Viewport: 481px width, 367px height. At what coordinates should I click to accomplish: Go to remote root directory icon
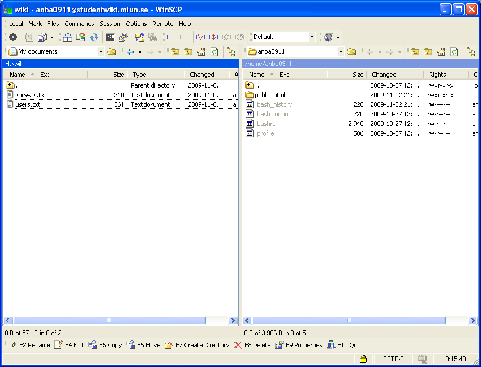click(428, 52)
